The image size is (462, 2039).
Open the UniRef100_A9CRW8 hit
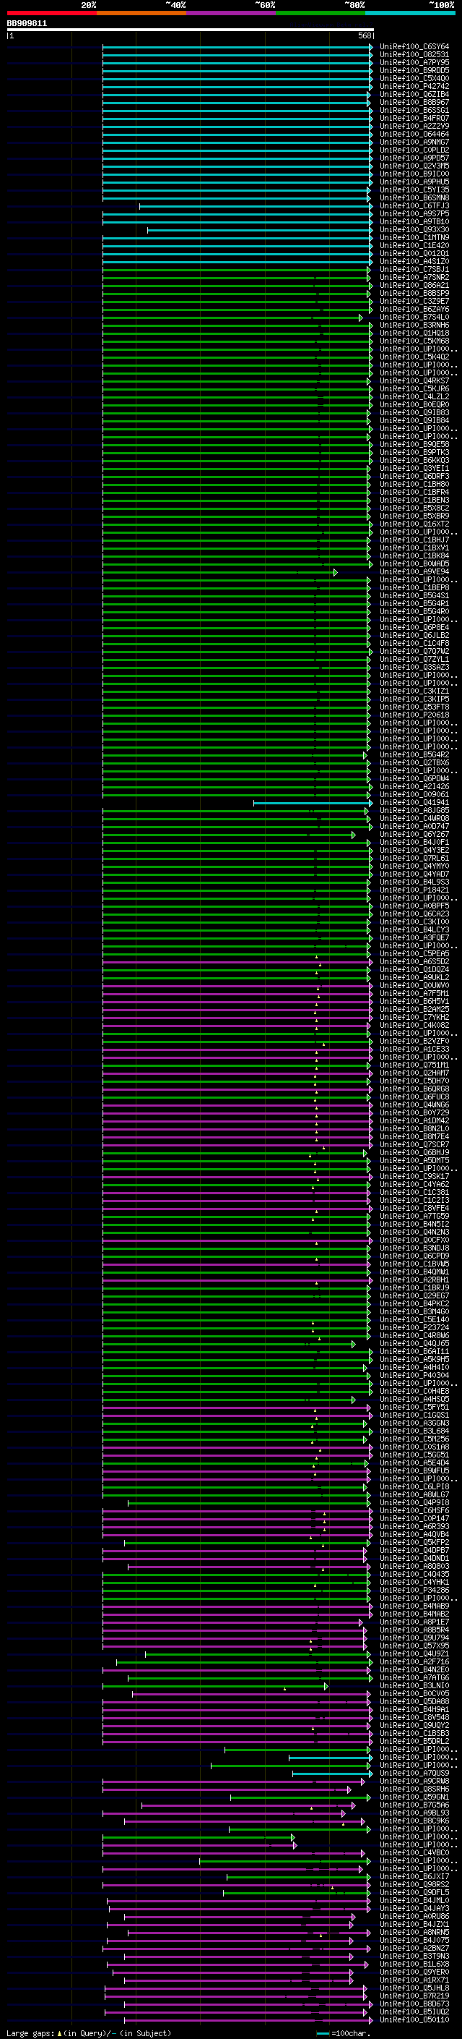414,1781
